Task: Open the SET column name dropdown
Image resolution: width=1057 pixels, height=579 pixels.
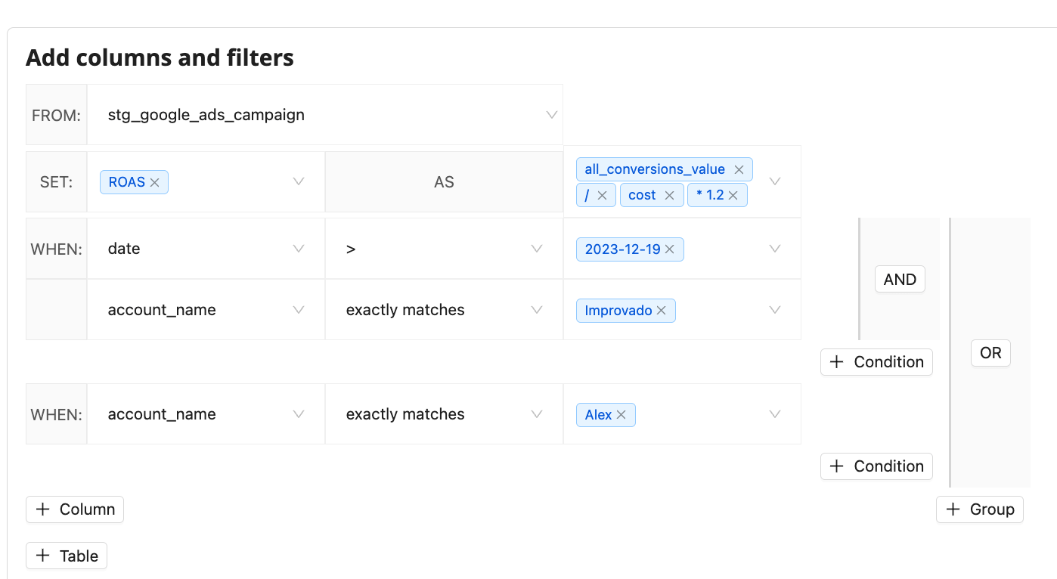Action: (299, 182)
